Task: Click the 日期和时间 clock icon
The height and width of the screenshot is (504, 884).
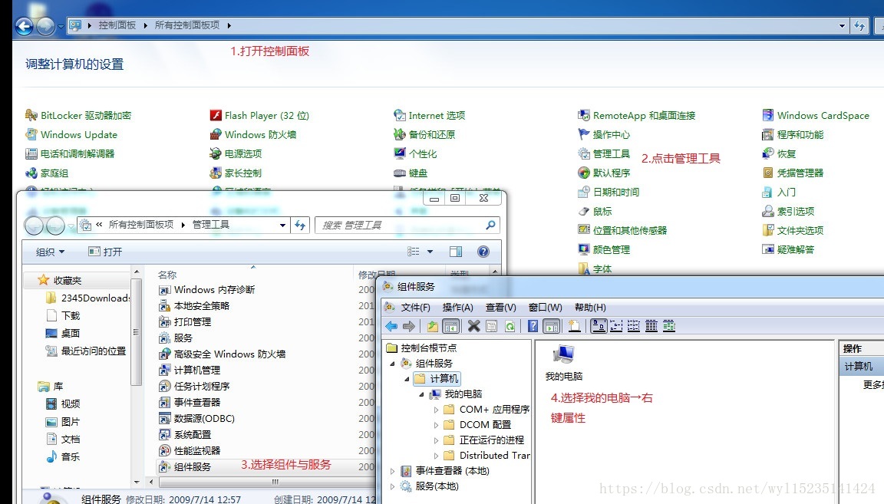Action: [583, 193]
